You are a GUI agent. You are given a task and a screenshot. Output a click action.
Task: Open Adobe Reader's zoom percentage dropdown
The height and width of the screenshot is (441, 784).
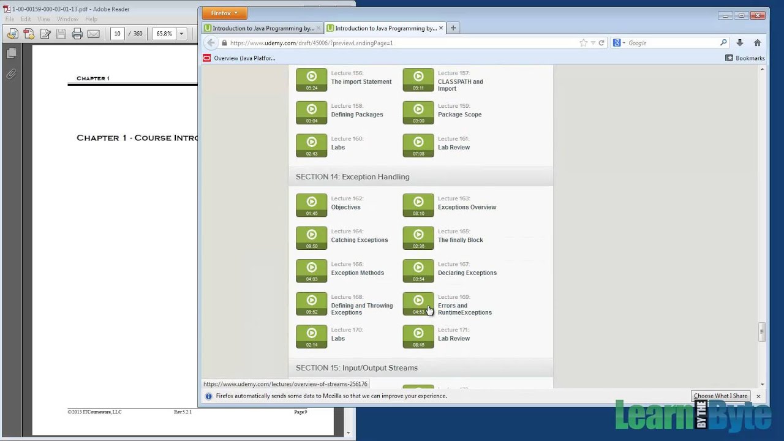181,34
